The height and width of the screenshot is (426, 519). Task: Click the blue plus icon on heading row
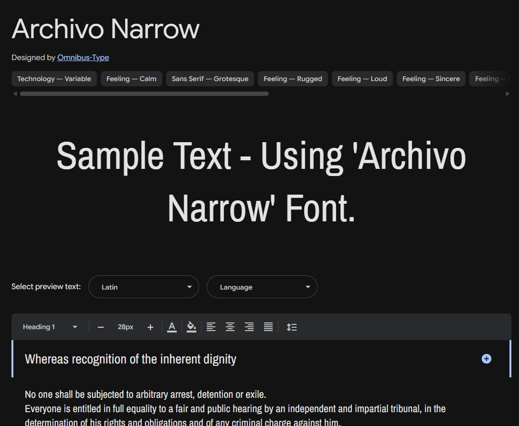click(486, 359)
